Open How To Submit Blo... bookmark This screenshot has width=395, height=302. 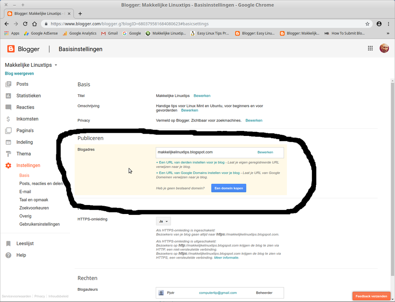pos(345,33)
